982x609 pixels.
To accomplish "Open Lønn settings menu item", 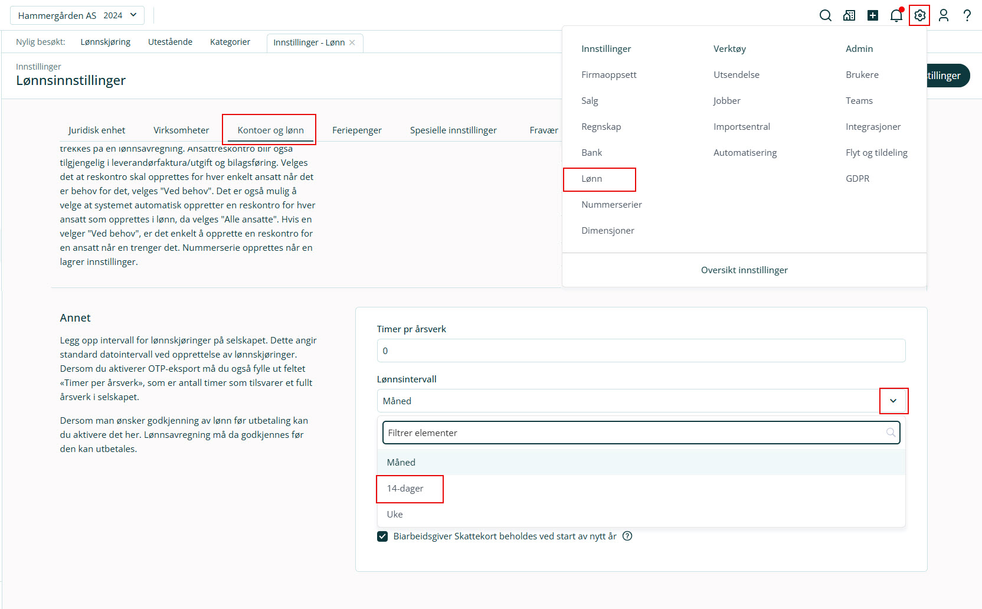I will [x=592, y=179].
